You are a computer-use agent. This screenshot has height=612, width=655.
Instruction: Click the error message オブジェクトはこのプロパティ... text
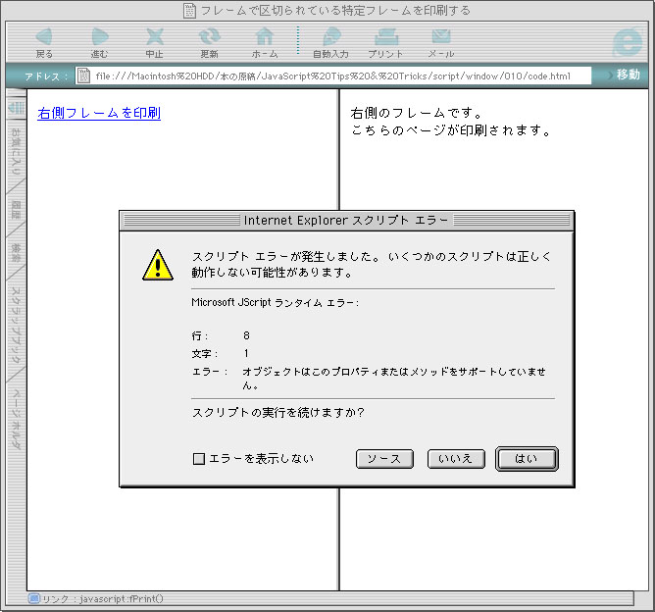click(394, 378)
